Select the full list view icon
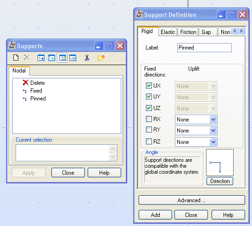252x226 pixels. [73, 58]
